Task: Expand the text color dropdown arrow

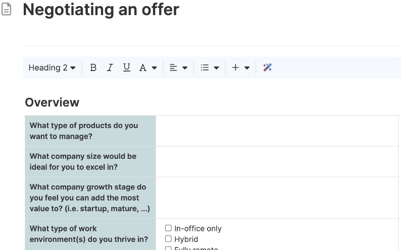Action: point(155,68)
